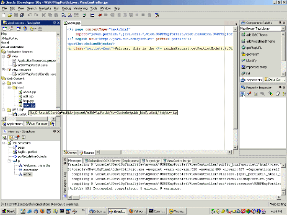Open the Debug menu
The image size is (287, 215).
(66, 8)
